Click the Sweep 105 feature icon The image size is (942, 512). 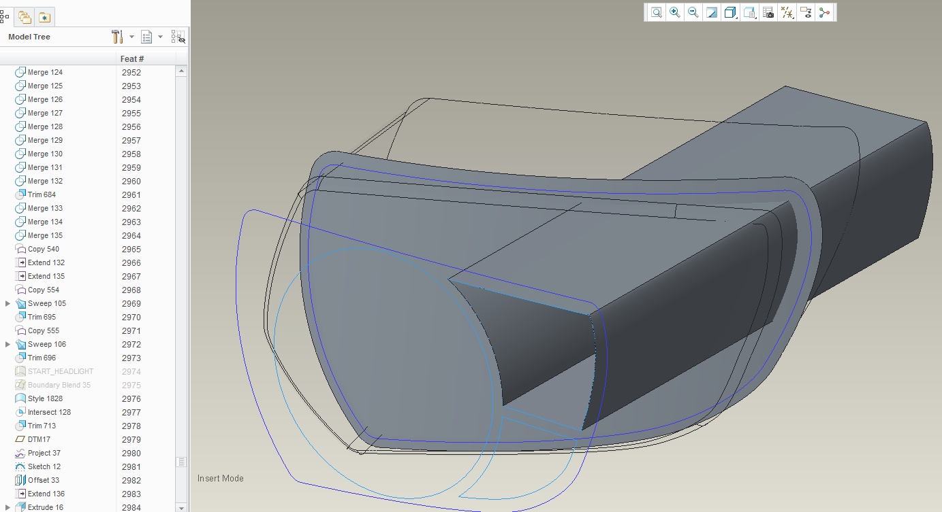coord(20,303)
